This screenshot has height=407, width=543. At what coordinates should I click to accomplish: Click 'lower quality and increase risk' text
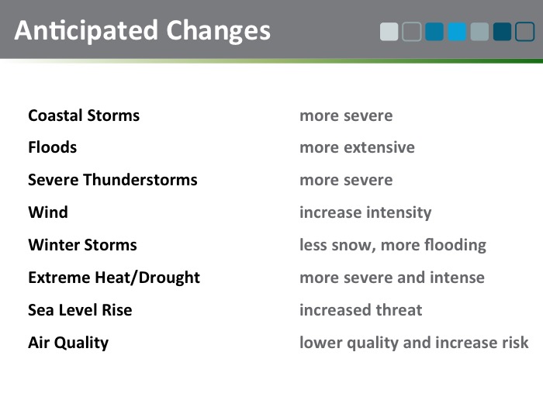[x=414, y=343]
